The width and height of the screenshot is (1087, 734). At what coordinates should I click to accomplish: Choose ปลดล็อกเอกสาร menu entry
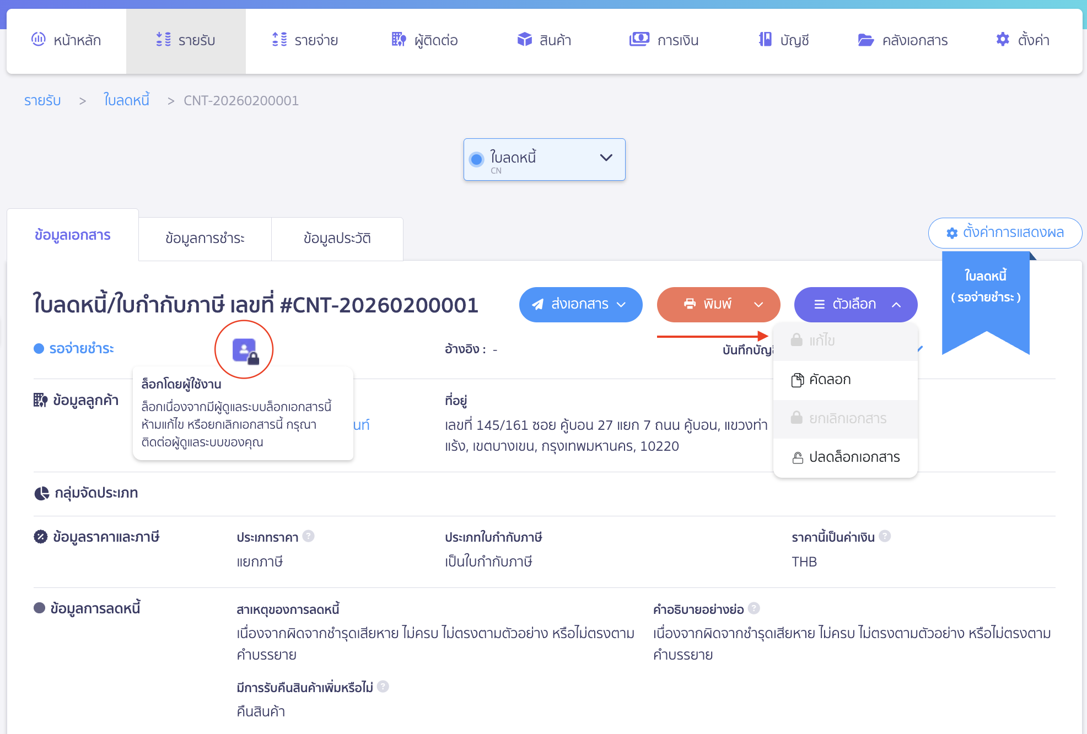(x=854, y=457)
